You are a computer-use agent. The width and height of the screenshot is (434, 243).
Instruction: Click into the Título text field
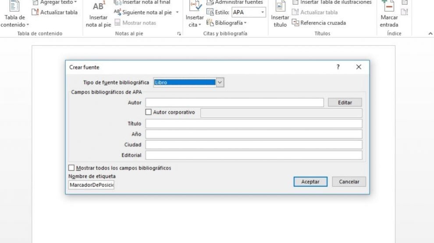(x=254, y=124)
